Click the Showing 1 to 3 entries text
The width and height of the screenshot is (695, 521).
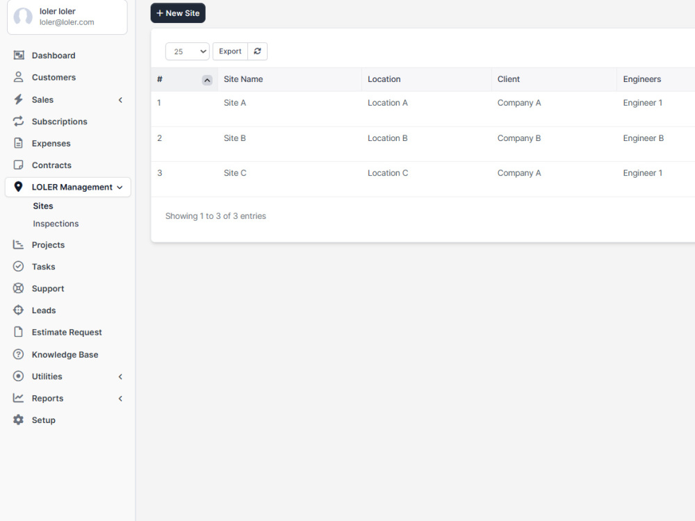coord(216,216)
